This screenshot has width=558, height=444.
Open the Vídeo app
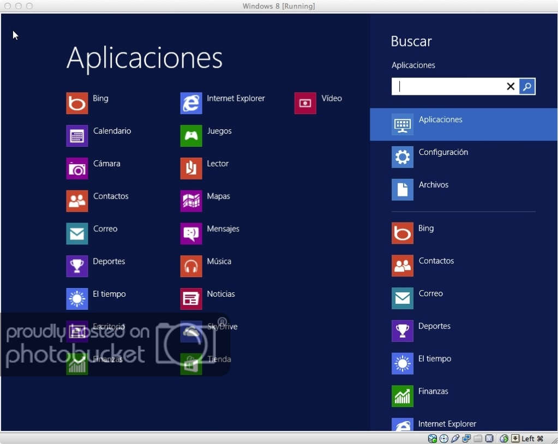pyautogui.click(x=305, y=103)
